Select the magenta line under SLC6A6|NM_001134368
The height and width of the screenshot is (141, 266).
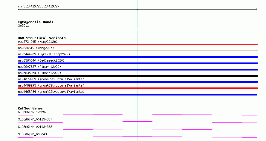(x=137, y=129)
